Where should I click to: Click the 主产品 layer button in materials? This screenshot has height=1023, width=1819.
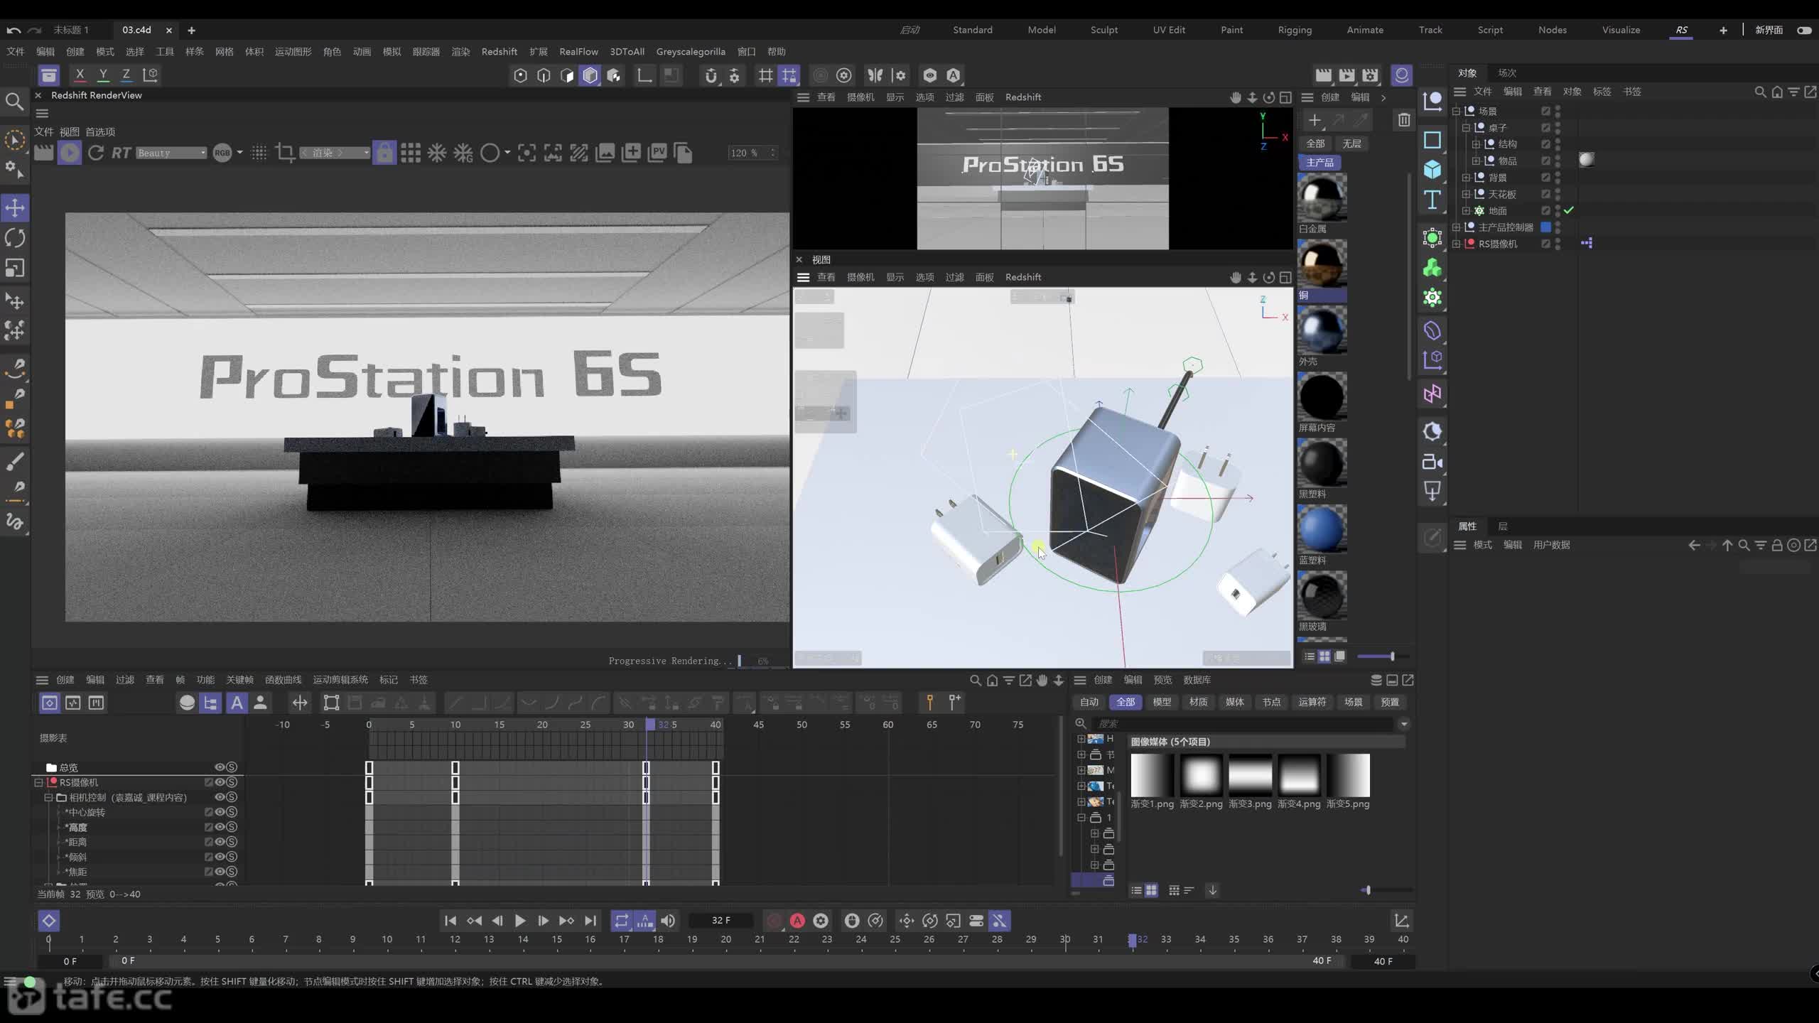coord(1319,163)
